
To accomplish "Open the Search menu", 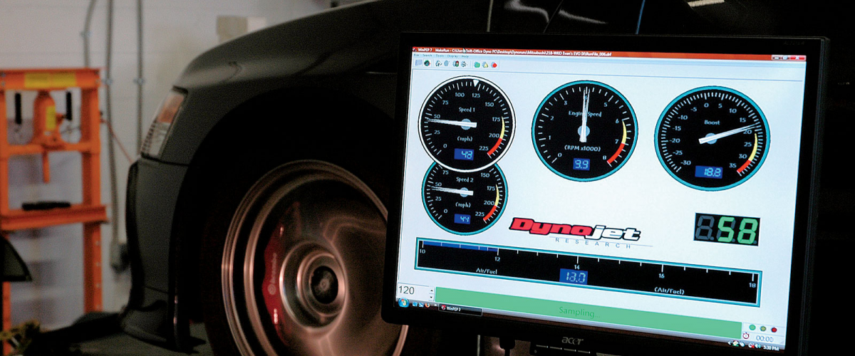I will coord(427,56).
